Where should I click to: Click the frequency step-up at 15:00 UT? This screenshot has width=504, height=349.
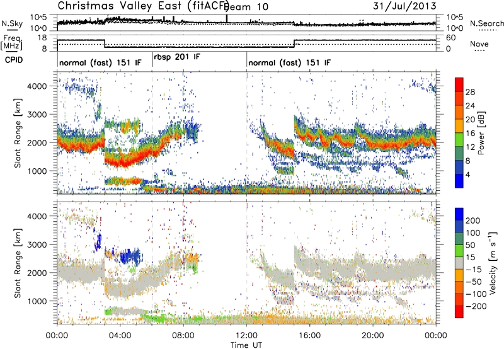tap(294, 43)
